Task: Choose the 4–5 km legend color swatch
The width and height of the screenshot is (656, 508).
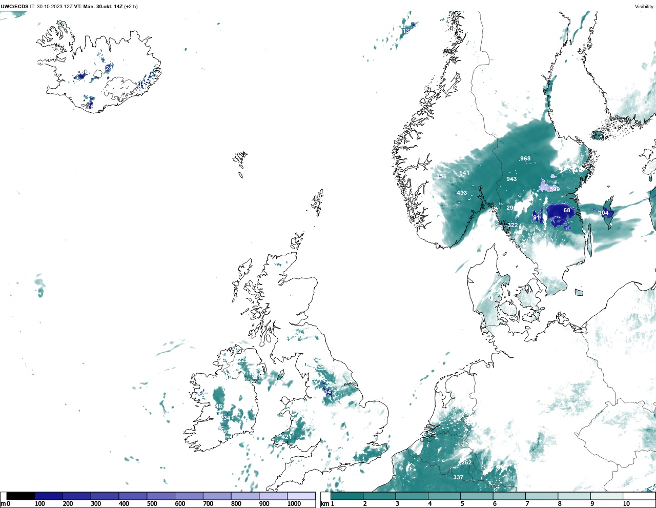Action: tap(444, 496)
